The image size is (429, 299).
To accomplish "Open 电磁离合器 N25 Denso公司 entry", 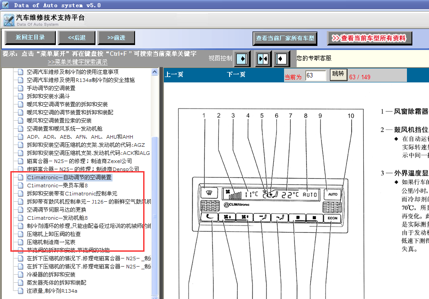I will pyautogui.click(x=83, y=169).
